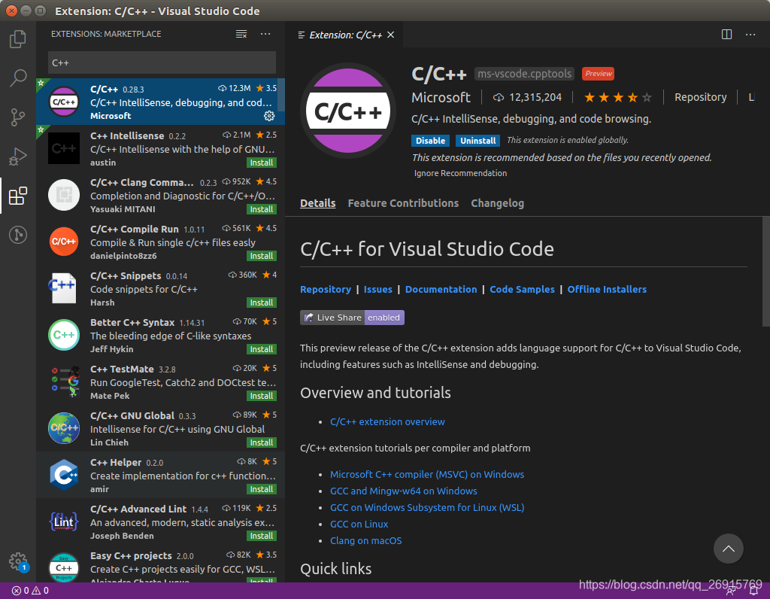Open the Manage gear in activity bar
The height and width of the screenshot is (599, 770).
coord(18,561)
